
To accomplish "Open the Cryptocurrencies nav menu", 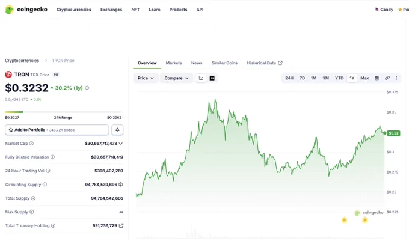I will (x=74, y=10).
